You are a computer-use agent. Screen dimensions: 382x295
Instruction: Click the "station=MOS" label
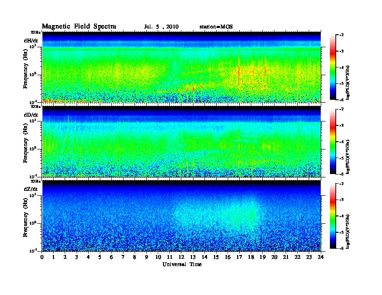coord(216,27)
